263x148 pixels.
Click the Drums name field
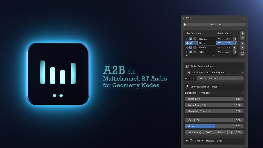click(x=207, y=39)
